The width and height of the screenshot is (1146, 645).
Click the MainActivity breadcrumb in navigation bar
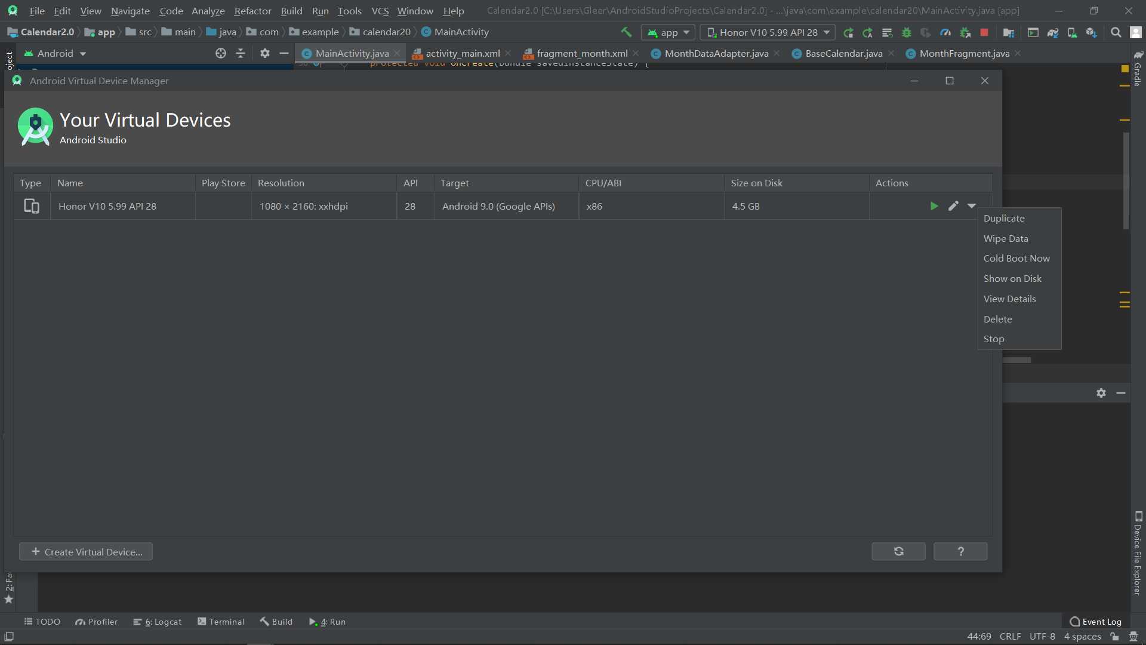[x=455, y=32]
